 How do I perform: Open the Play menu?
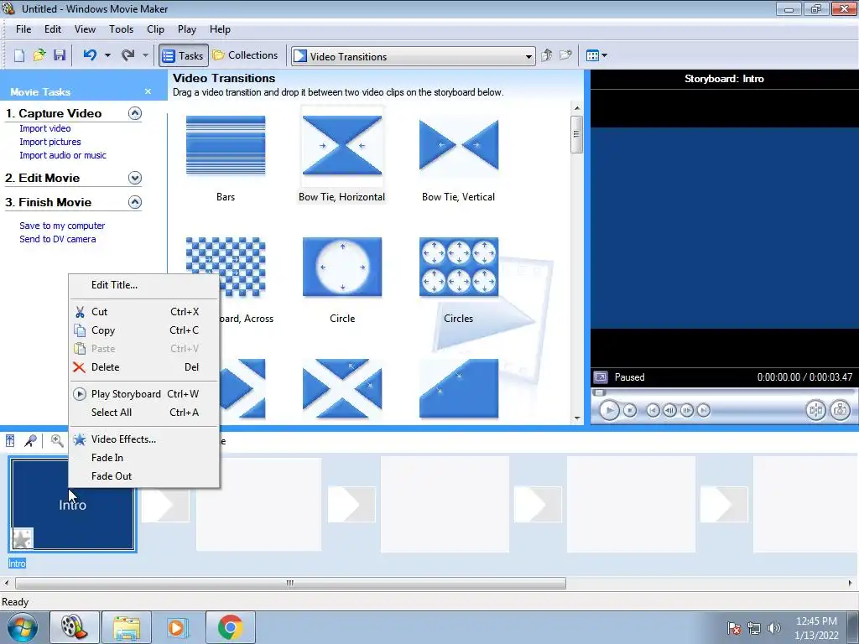pos(187,29)
